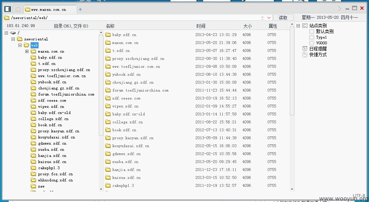The width and height of the screenshot is (369, 202).
Task: Open the path history dropdown arrow
Action: (x=269, y=18)
